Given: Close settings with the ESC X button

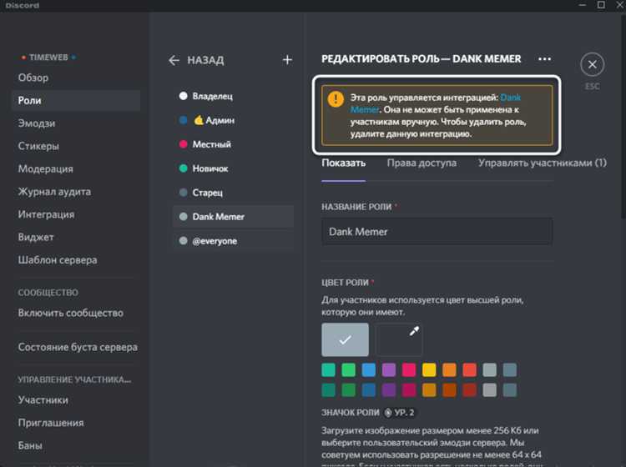Looking at the screenshot, I should coord(593,64).
